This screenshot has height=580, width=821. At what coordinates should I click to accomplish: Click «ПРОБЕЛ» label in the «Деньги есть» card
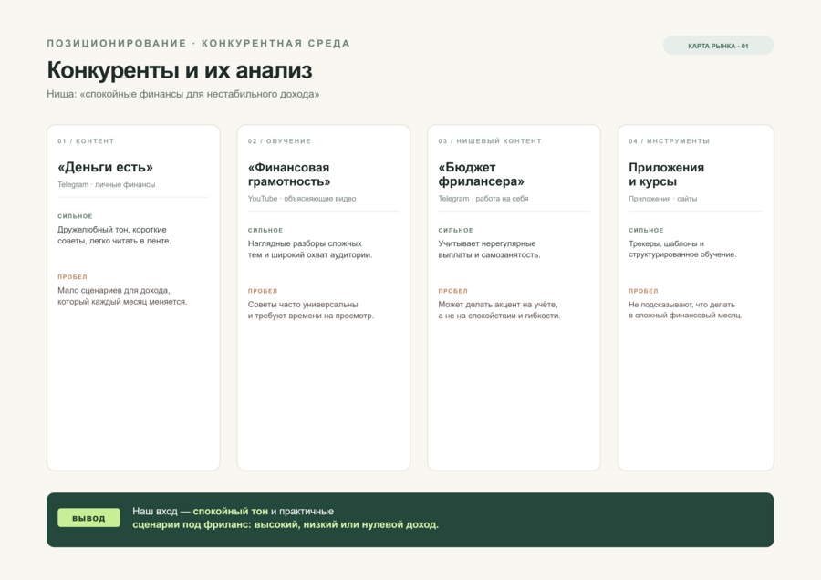[x=72, y=277]
